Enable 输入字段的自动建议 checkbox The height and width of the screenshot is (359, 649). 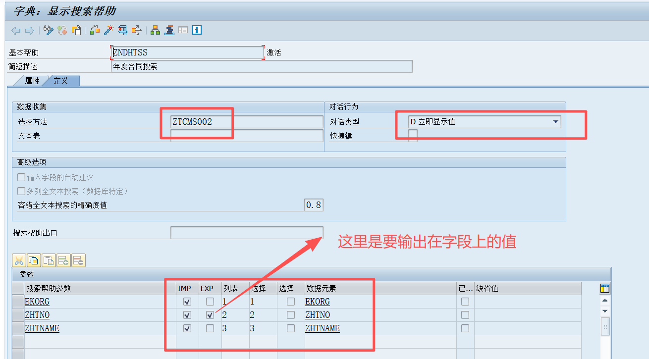pos(21,177)
